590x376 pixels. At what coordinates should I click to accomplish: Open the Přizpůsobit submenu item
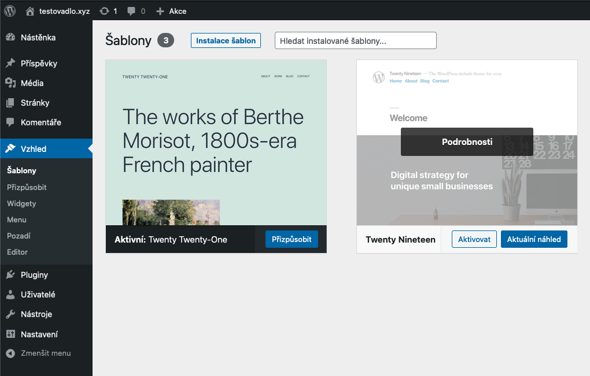pos(27,187)
